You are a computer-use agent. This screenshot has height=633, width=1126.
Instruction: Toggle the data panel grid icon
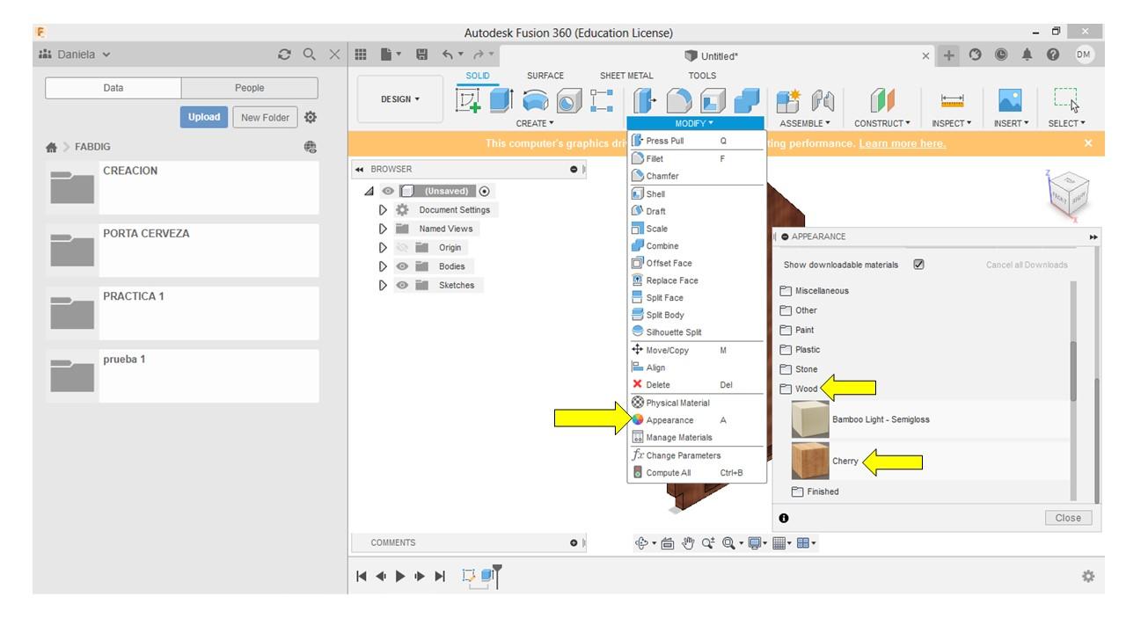360,55
